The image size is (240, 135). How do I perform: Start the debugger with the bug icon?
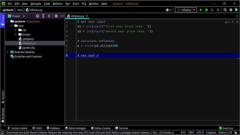tap(207, 10)
